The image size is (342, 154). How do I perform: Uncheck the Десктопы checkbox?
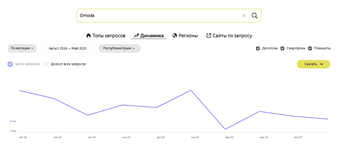coord(258,48)
